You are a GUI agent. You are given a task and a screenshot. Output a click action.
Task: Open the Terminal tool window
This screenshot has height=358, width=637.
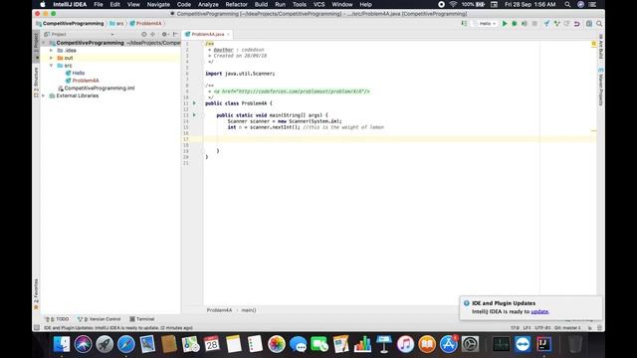(x=141, y=319)
